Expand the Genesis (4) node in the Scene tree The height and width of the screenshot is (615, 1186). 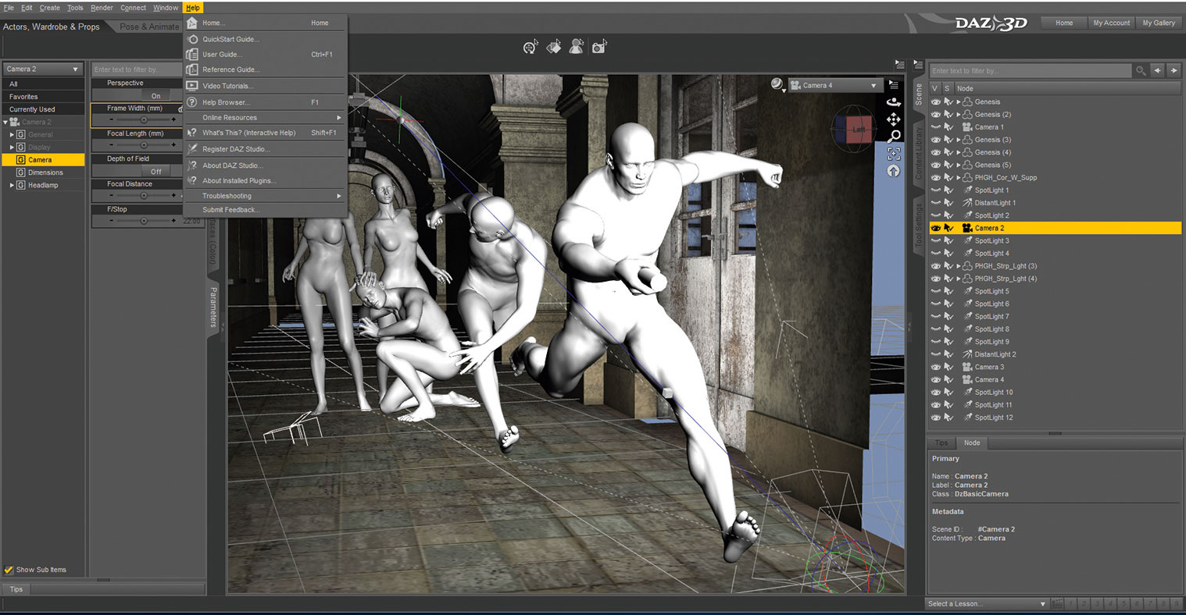click(959, 152)
